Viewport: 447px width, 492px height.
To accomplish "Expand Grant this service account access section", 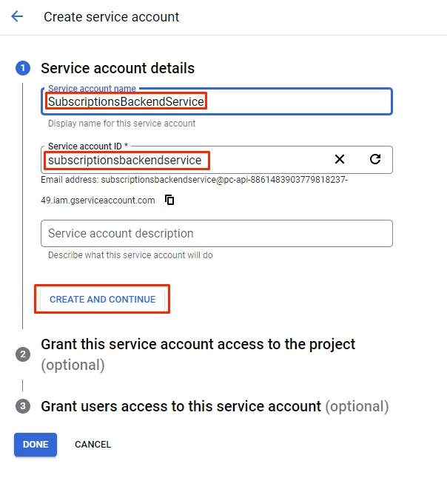I will click(198, 345).
